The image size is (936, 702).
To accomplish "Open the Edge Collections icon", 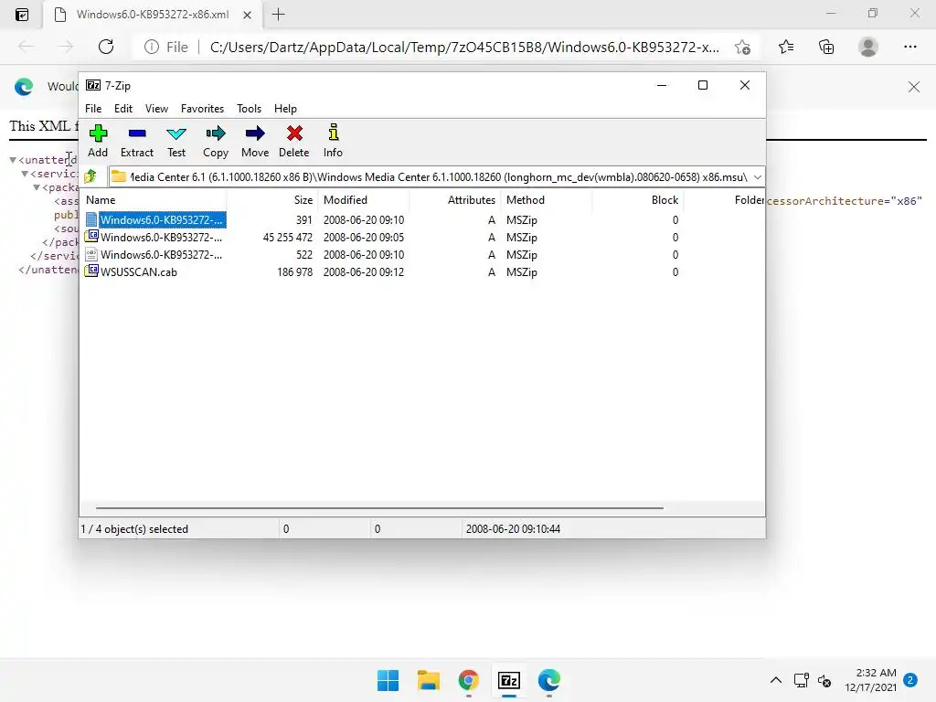I will pyautogui.click(x=826, y=47).
